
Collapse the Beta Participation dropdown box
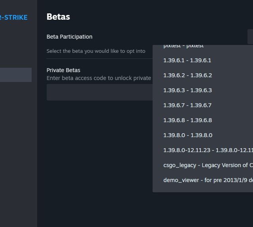coord(250,37)
